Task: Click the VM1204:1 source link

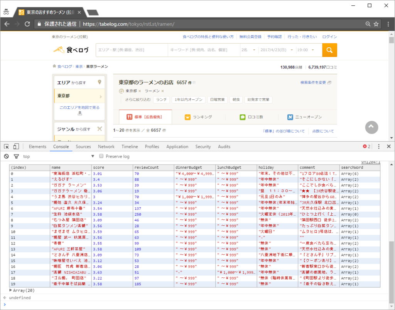Action: pyautogui.click(x=371, y=162)
